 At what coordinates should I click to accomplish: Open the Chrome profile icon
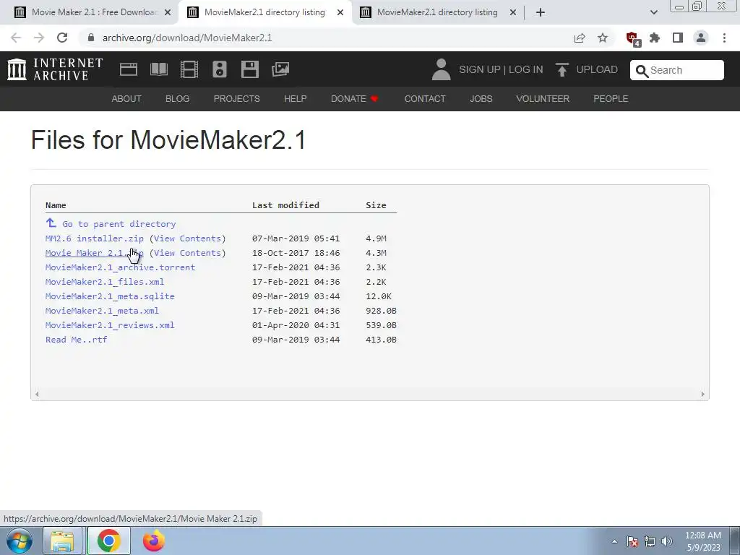tap(701, 38)
